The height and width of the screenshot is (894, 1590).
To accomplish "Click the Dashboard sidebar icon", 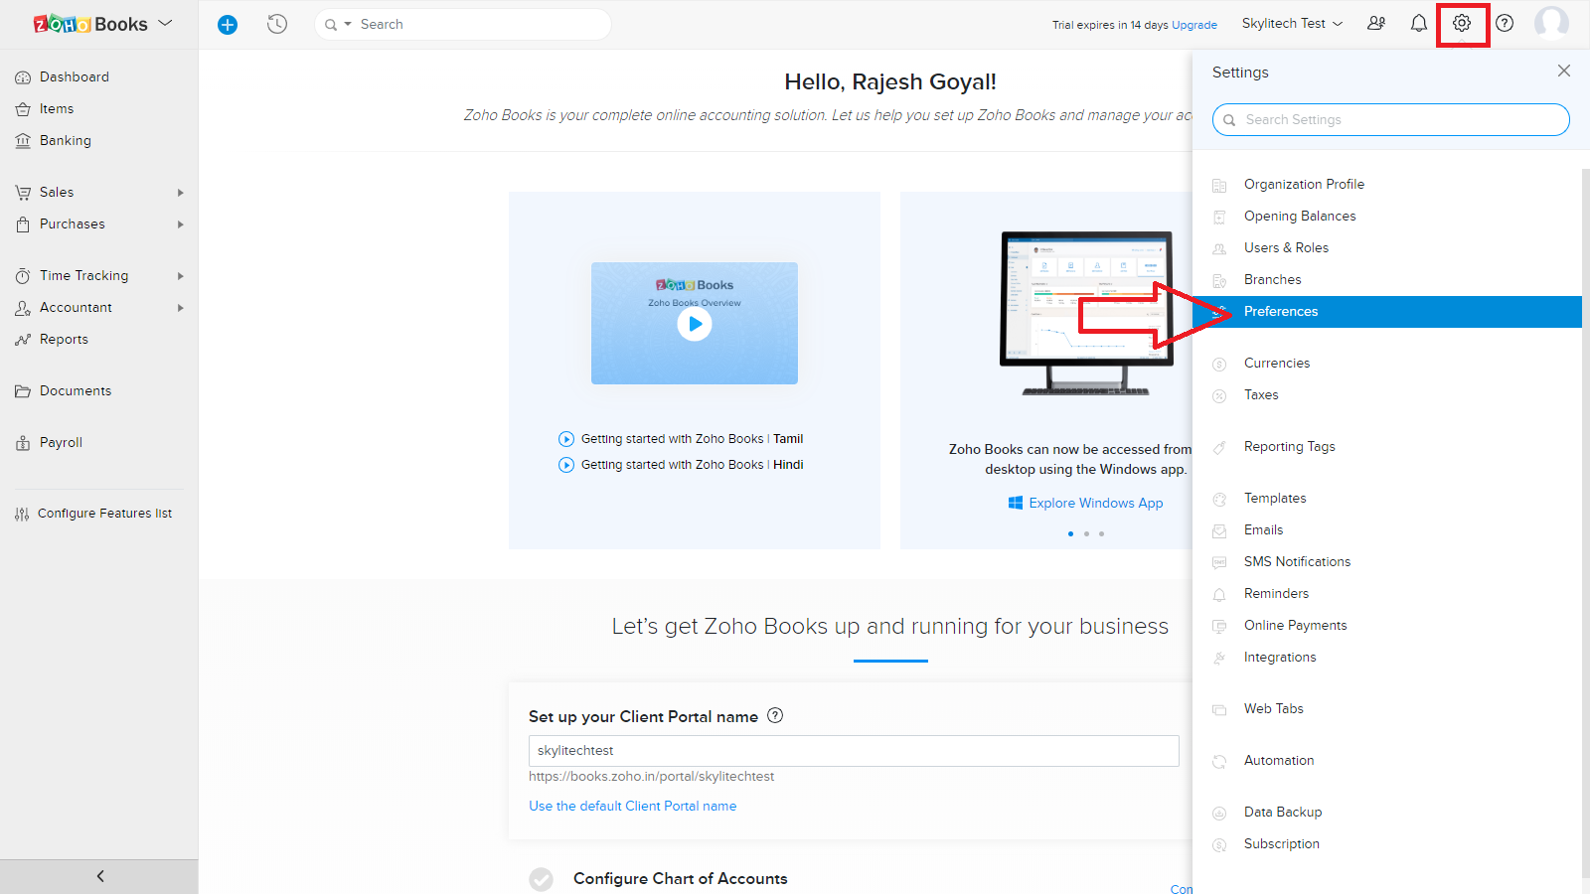I will point(23,77).
